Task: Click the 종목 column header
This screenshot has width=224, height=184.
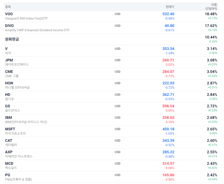Action: [8, 7]
